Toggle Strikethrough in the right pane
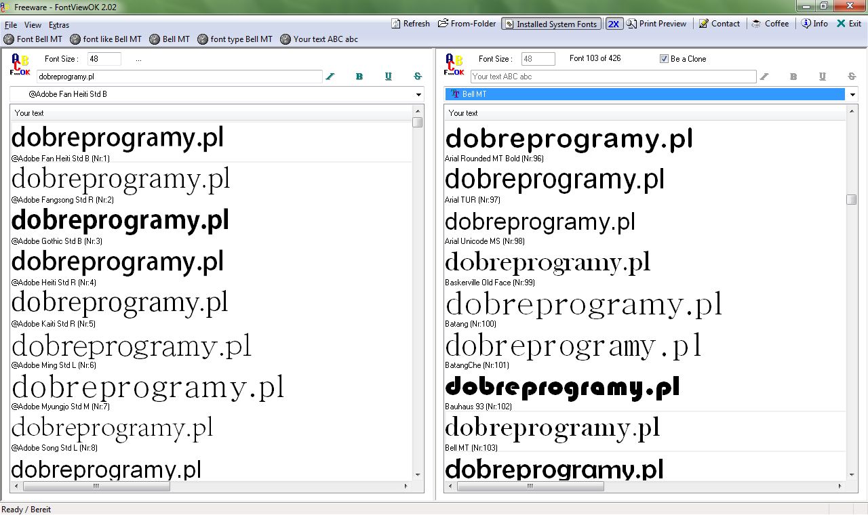 (x=852, y=77)
